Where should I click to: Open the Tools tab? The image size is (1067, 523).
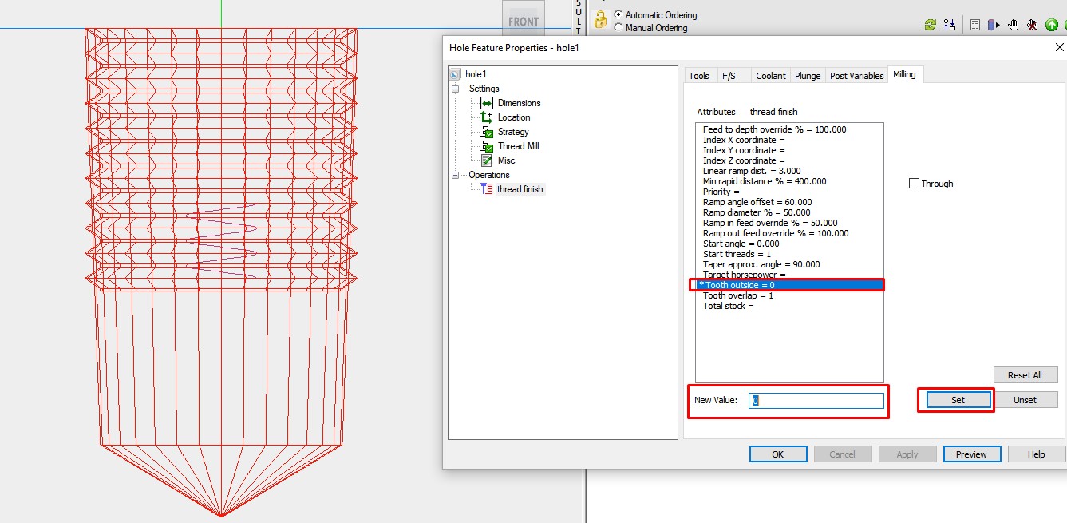(699, 74)
